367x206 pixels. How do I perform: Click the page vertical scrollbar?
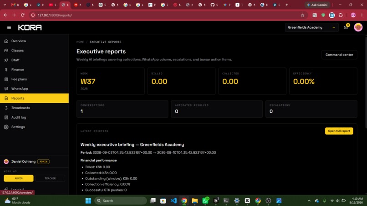366,82
